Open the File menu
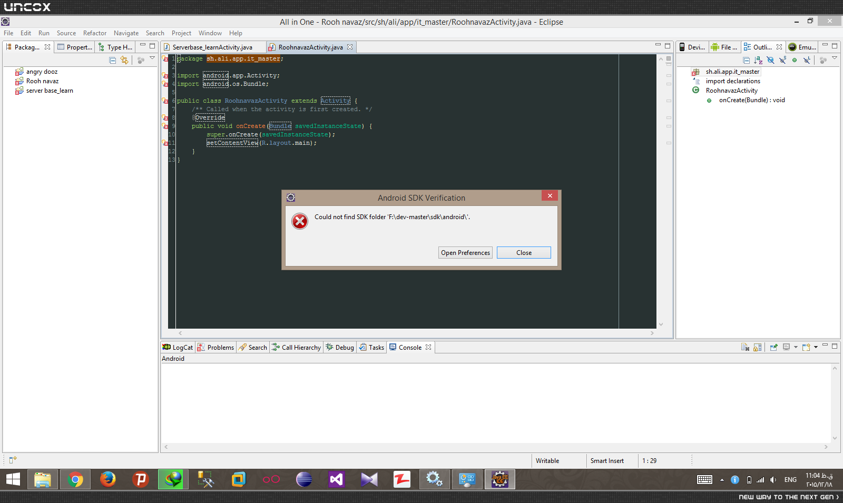Viewport: 843px width, 503px height. tap(8, 33)
